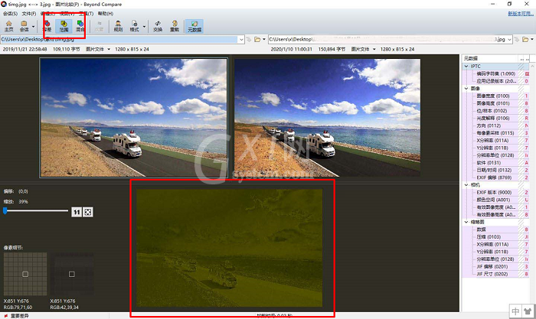Image resolution: width=536 pixels, height=319 pixels.
Task: Click the right file path input field
Action: (x=387, y=39)
